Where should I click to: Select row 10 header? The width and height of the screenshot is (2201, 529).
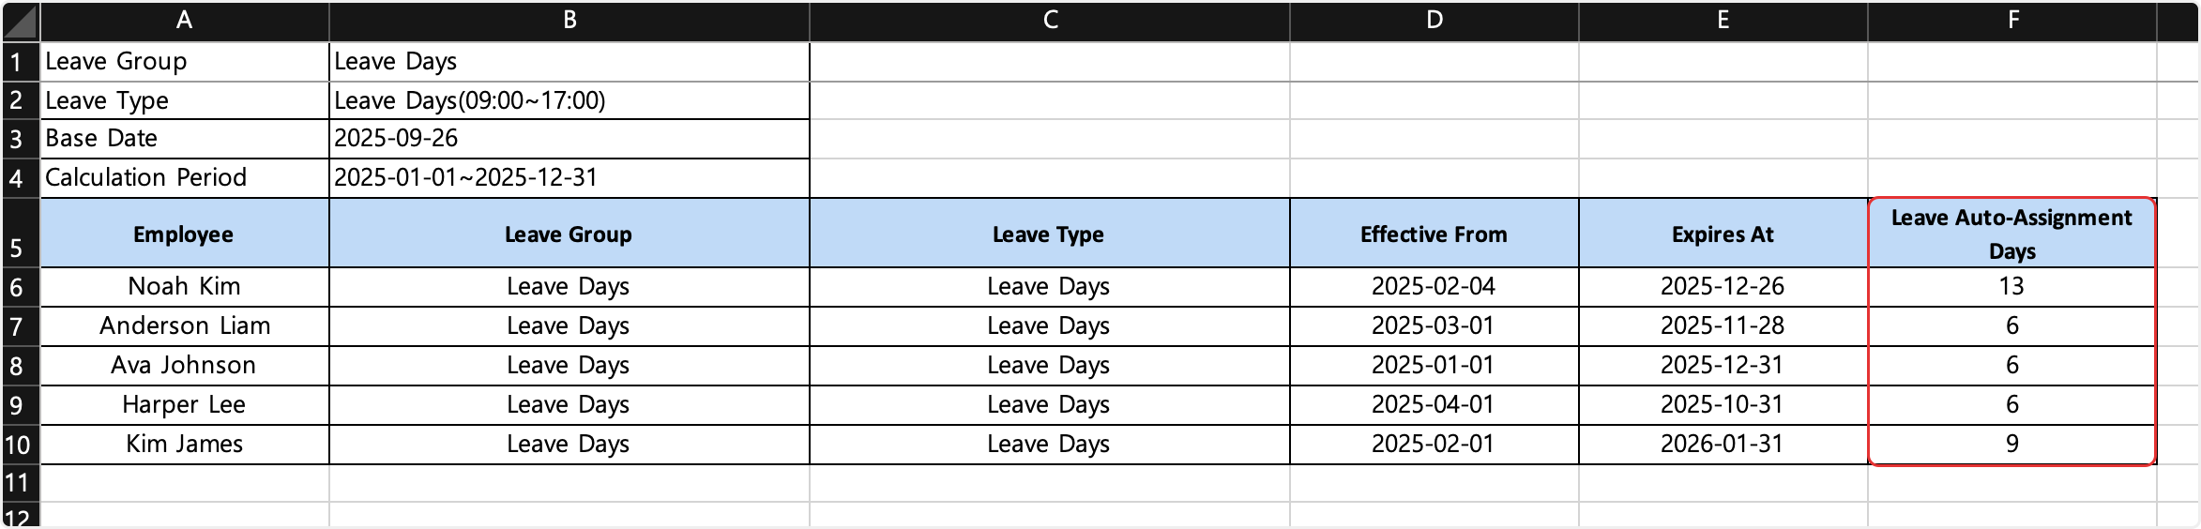click(x=17, y=445)
